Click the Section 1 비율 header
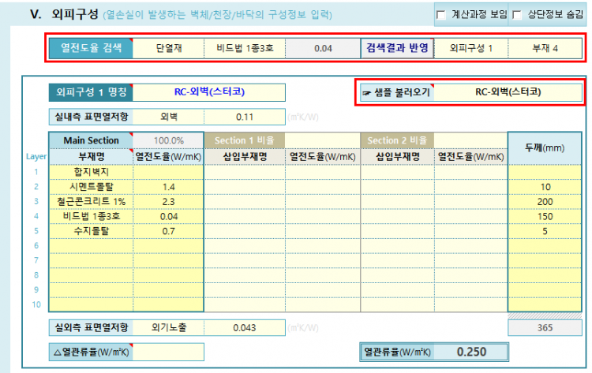This screenshot has height=373, width=592. pos(244,140)
